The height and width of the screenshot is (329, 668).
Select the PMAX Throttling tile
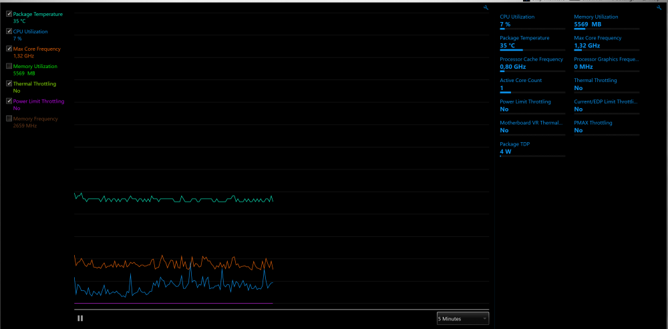(x=607, y=127)
